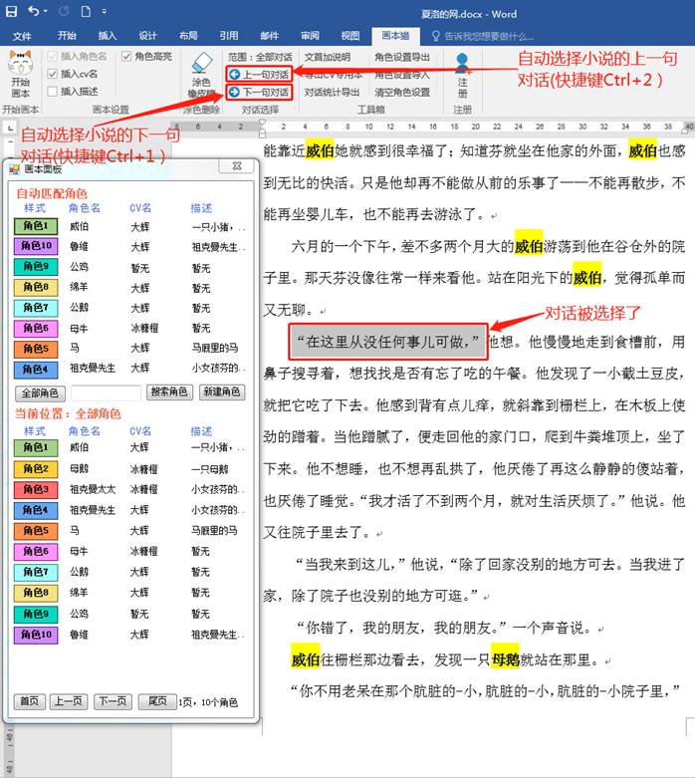Click the 全部角色 button
This screenshot has width=695, height=778.
(x=40, y=392)
